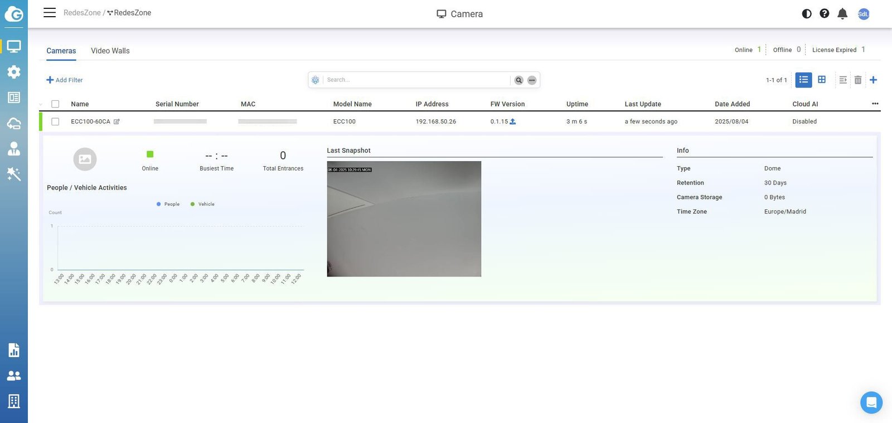Image resolution: width=892 pixels, height=423 pixels.
Task: Open the hamburger navigation menu
Action: pos(50,12)
